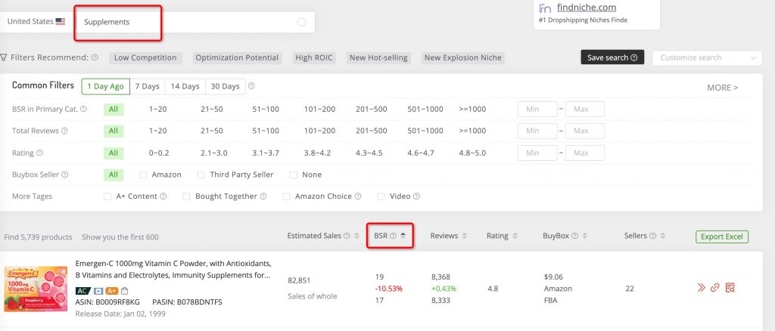Open help icon beside 30 Days tab
Viewport: 775px width, 331px height.
click(x=251, y=86)
